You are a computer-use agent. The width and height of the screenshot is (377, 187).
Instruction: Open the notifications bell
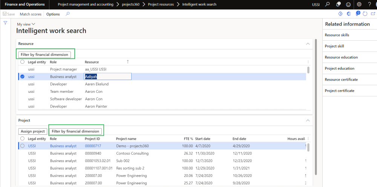(x=338, y=5)
